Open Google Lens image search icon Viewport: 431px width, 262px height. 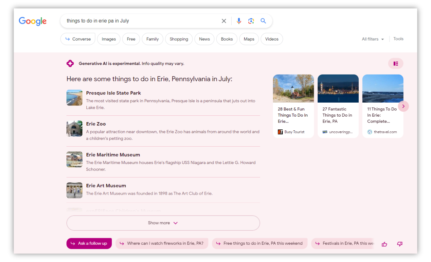pos(251,21)
